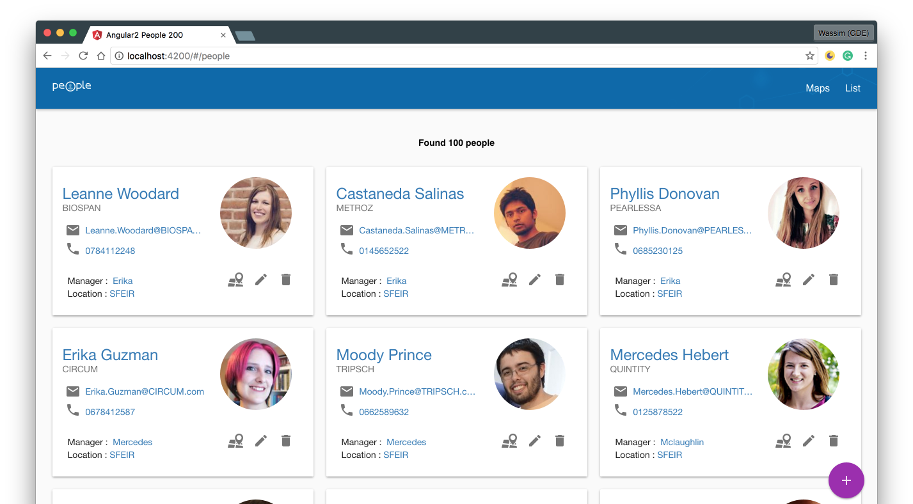913x504 pixels.
Task: Open map location for Phyllis Donovan
Action: pyautogui.click(x=783, y=280)
